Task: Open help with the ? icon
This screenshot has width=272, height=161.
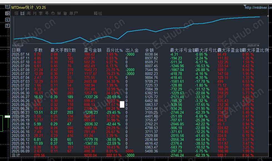Action: [x=7, y=26]
